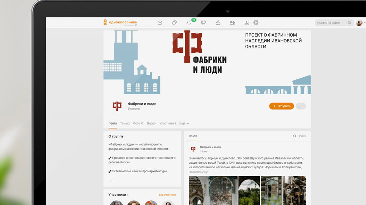Expand post with 'Показать еще'

pos(198,172)
